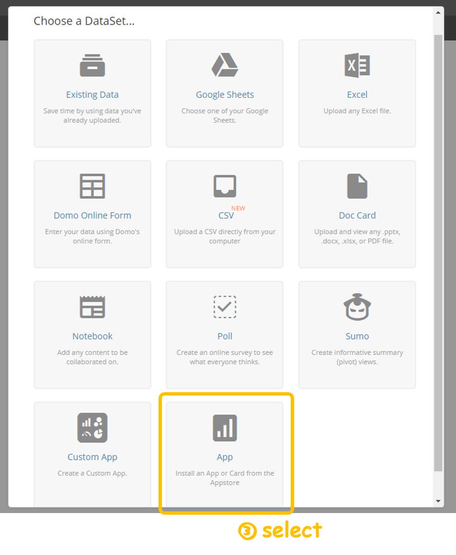Choose the Excel title link

point(357,95)
